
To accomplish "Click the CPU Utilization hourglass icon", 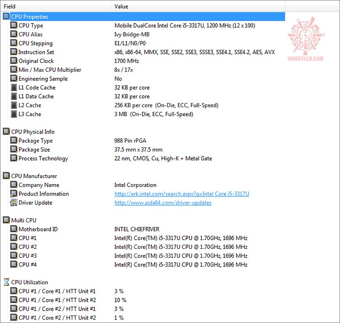I will [7, 282].
